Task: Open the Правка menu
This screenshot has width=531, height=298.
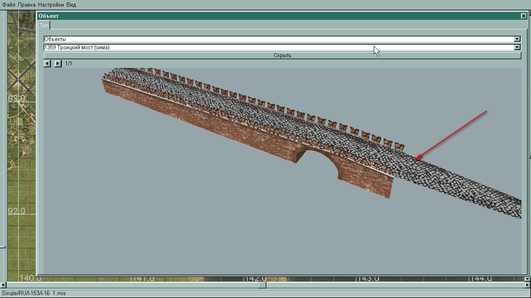Action: pos(27,5)
